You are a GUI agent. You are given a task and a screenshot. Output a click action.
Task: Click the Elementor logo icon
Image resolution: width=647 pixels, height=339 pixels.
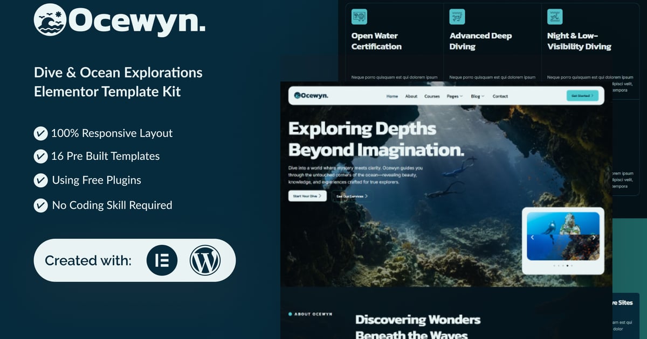(x=162, y=260)
